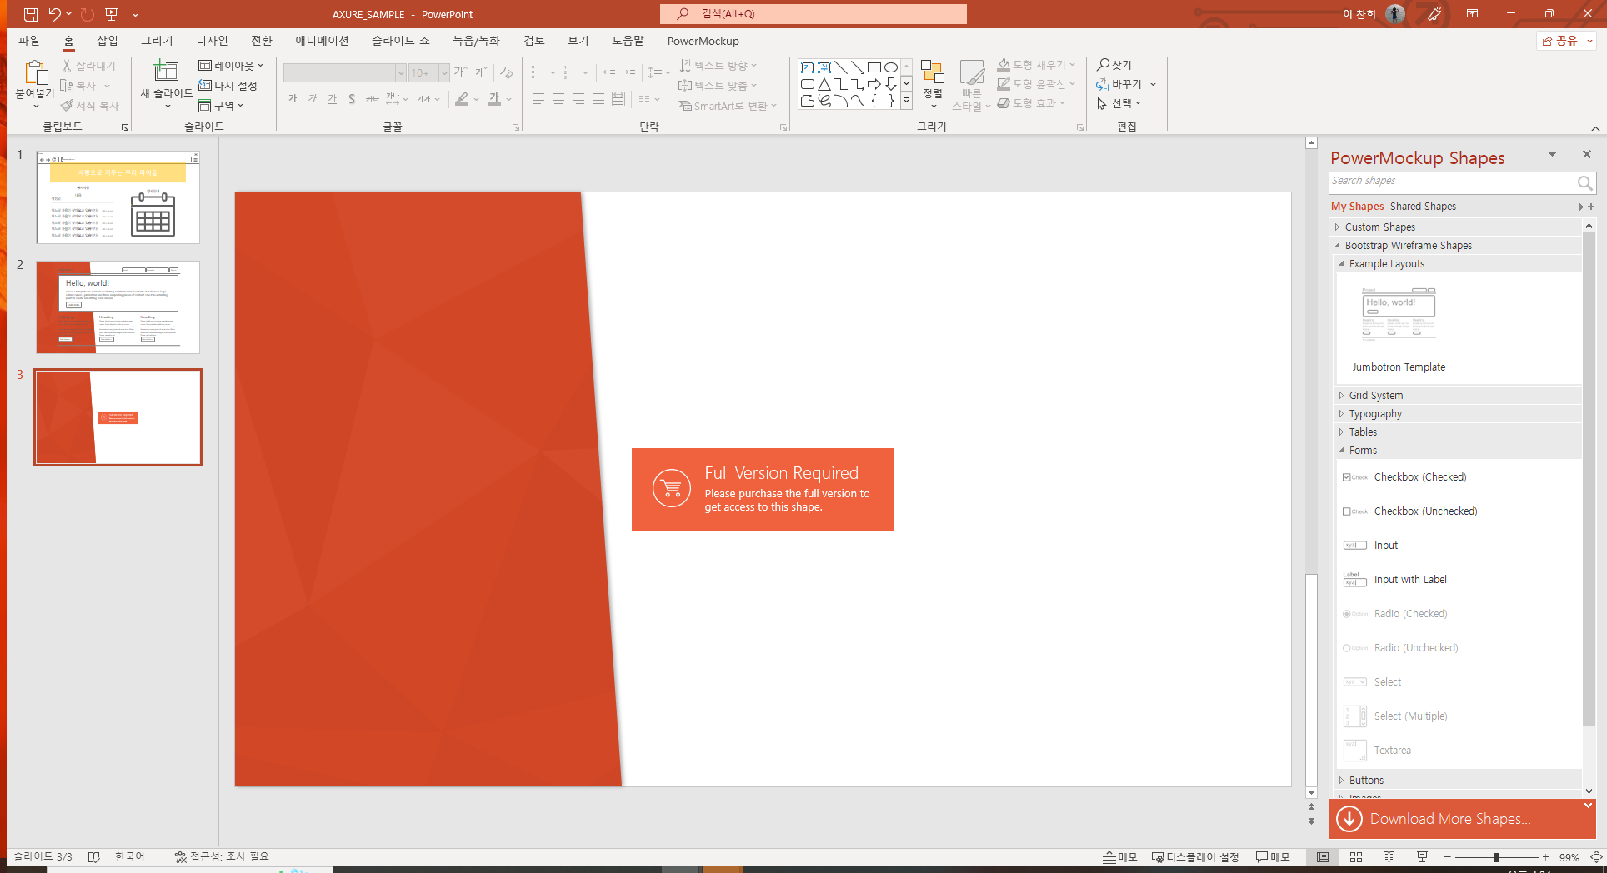Add a new slide with 새 슬라이드 icon
Image resolution: width=1607 pixels, height=873 pixels.
[x=166, y=72]
